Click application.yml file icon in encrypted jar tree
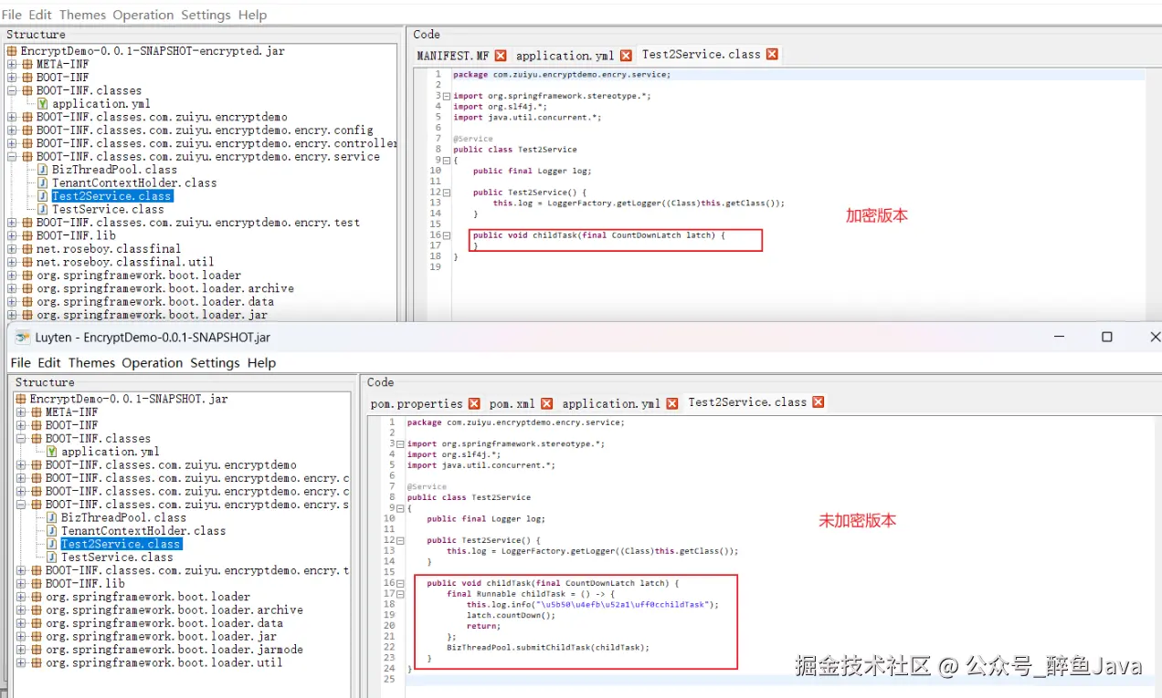Screen dimensions: 1162x698 (x=43, y=104)
